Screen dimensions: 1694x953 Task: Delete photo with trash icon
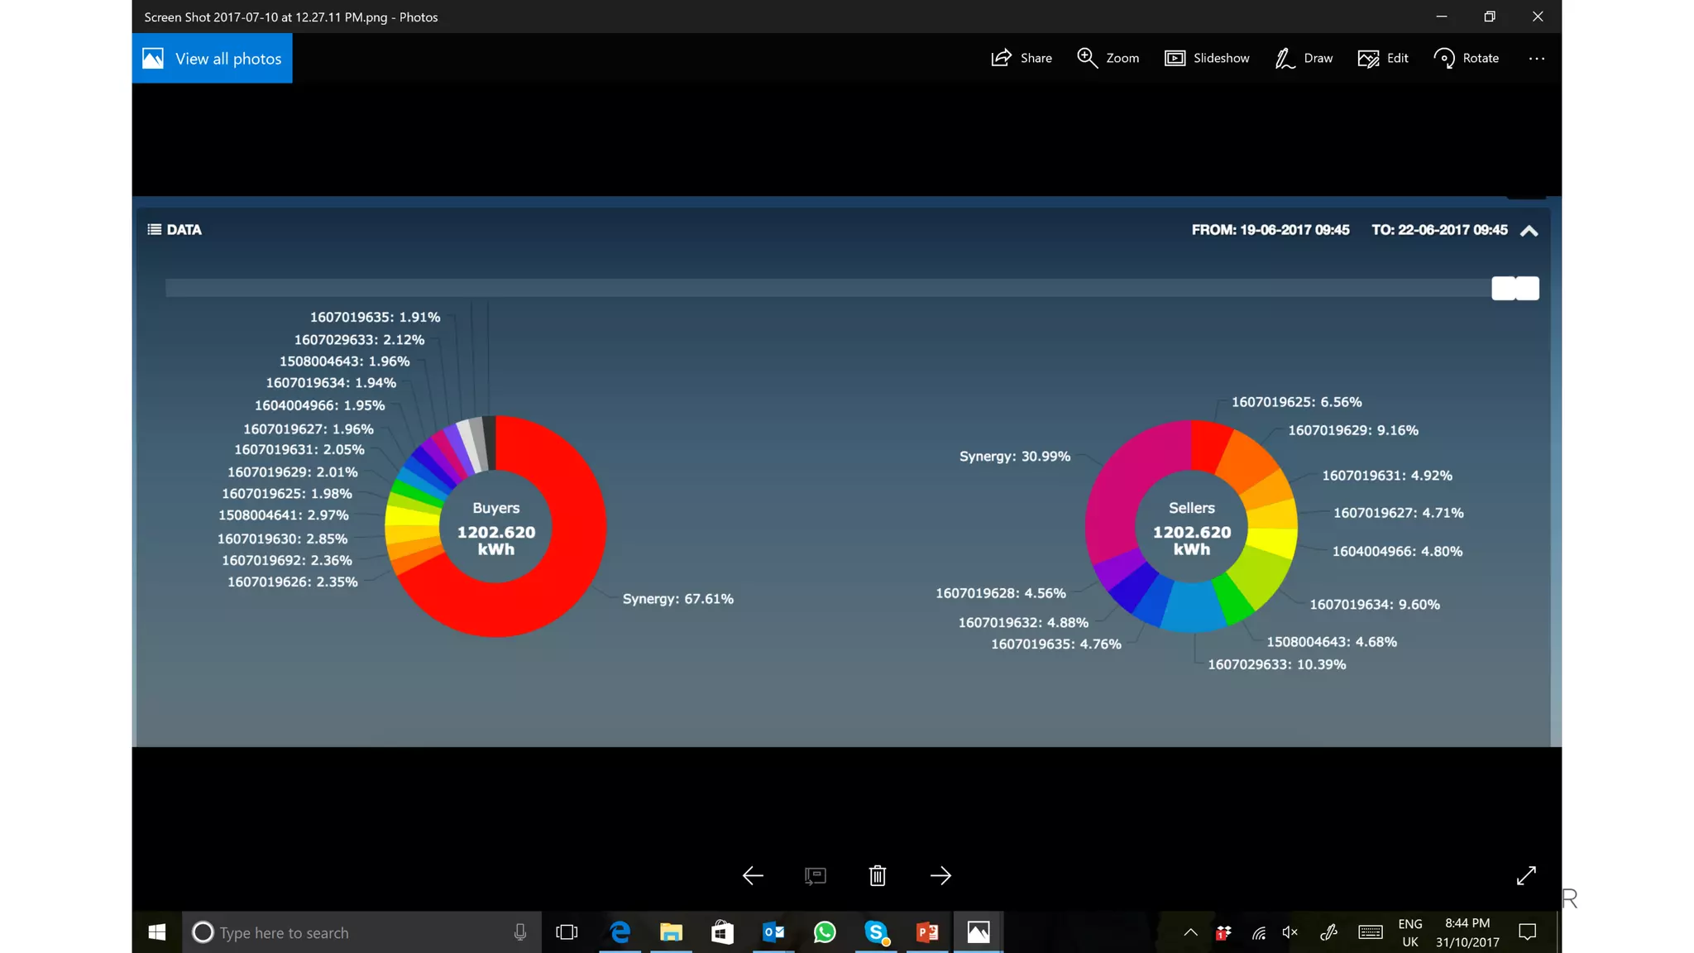tap(878, 875)
